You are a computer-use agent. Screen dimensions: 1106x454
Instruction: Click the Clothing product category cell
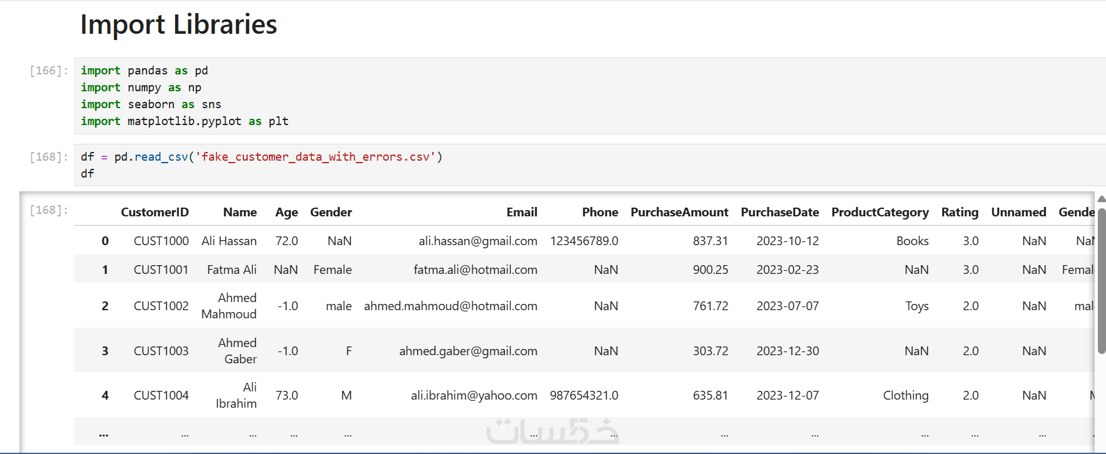click(905, 395)
